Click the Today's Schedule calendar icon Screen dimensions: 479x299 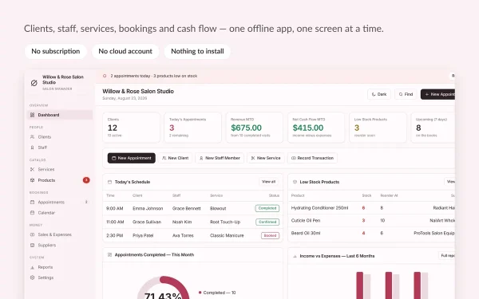coord(109,182)
